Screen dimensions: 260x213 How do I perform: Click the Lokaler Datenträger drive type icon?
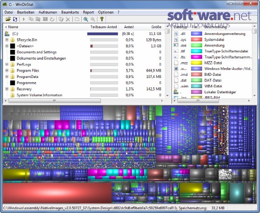(x=176, y=92)
